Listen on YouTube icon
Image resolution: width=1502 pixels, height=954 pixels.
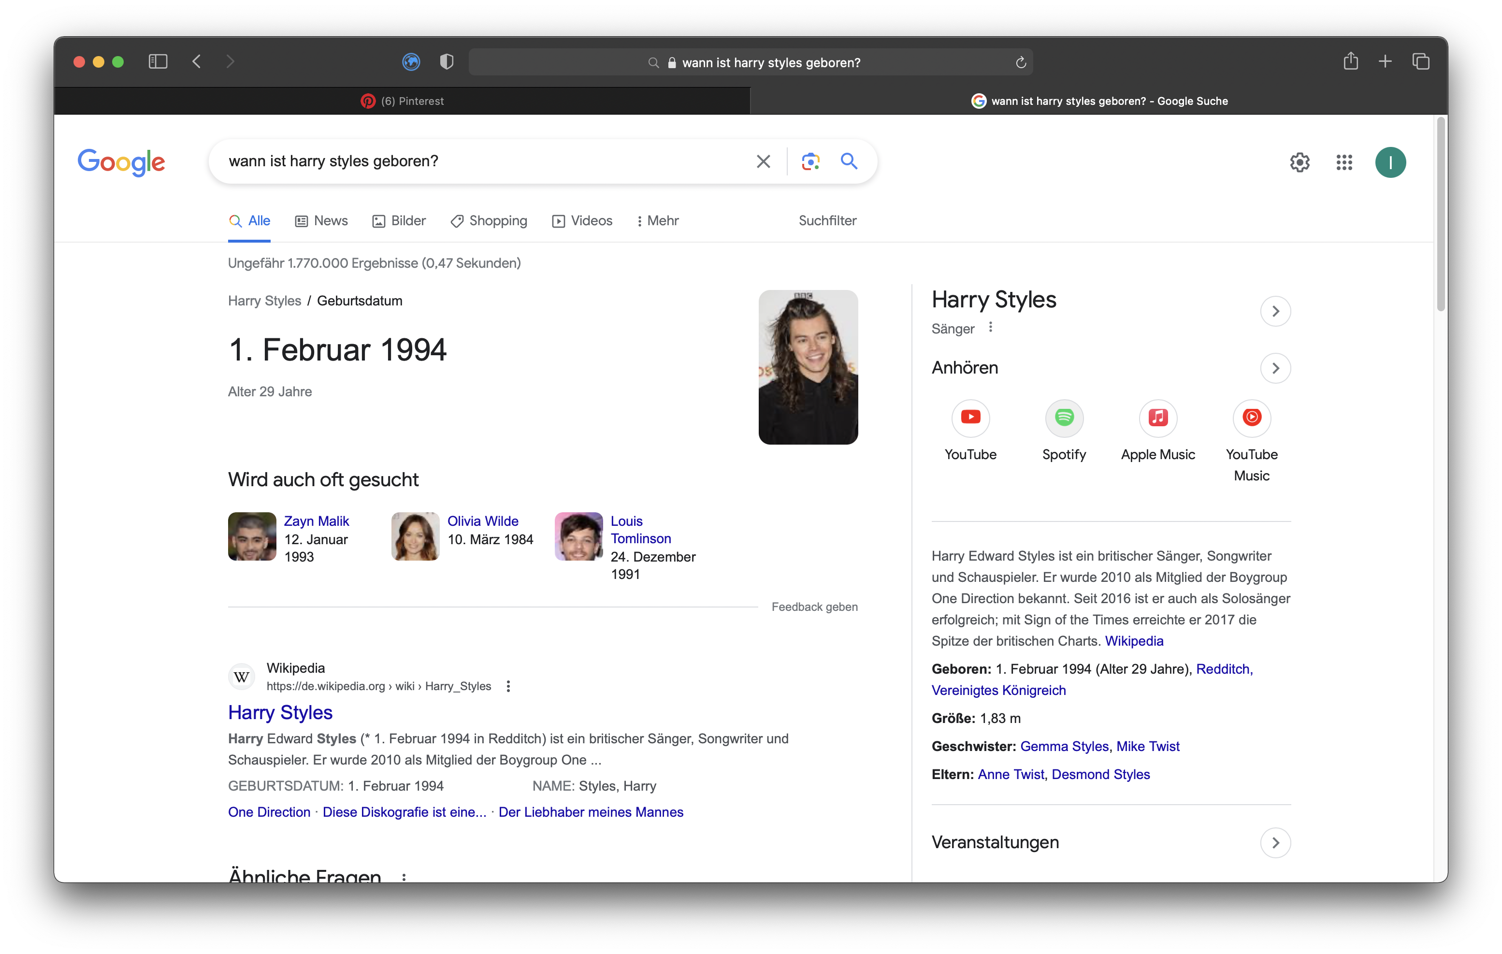[970, 418]
